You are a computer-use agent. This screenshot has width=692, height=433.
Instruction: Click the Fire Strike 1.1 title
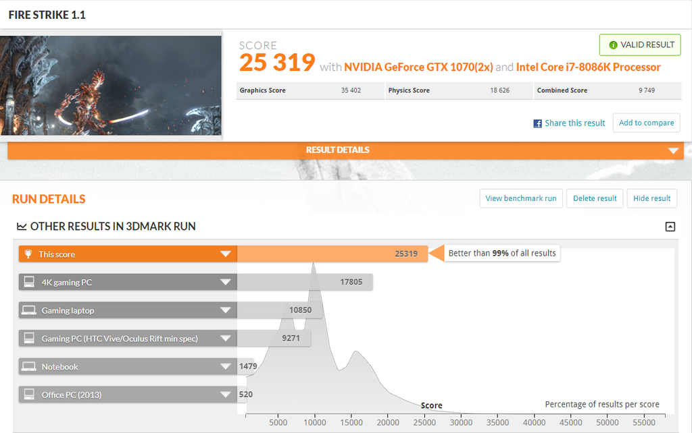[47, 15]
